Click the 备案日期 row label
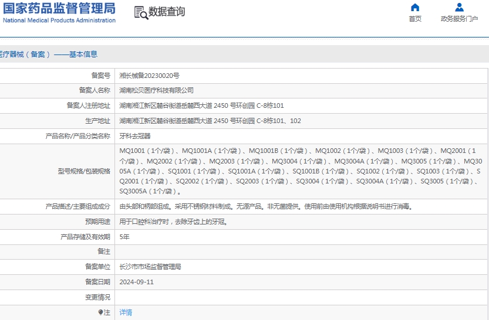The width and height of the screenshot is (489, 320). tap(98, 282)
